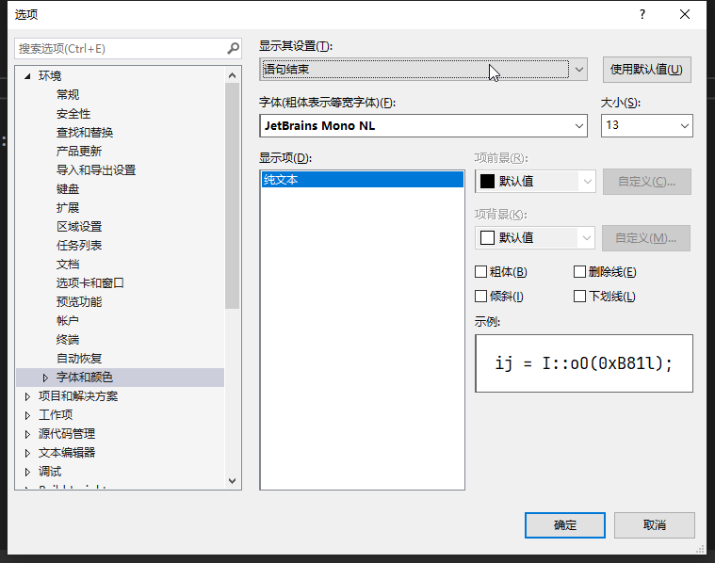
Task: Click the 确定 button to confirm
Action: pos(565,525)
